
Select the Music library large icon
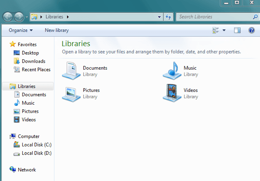pos(172,71)
